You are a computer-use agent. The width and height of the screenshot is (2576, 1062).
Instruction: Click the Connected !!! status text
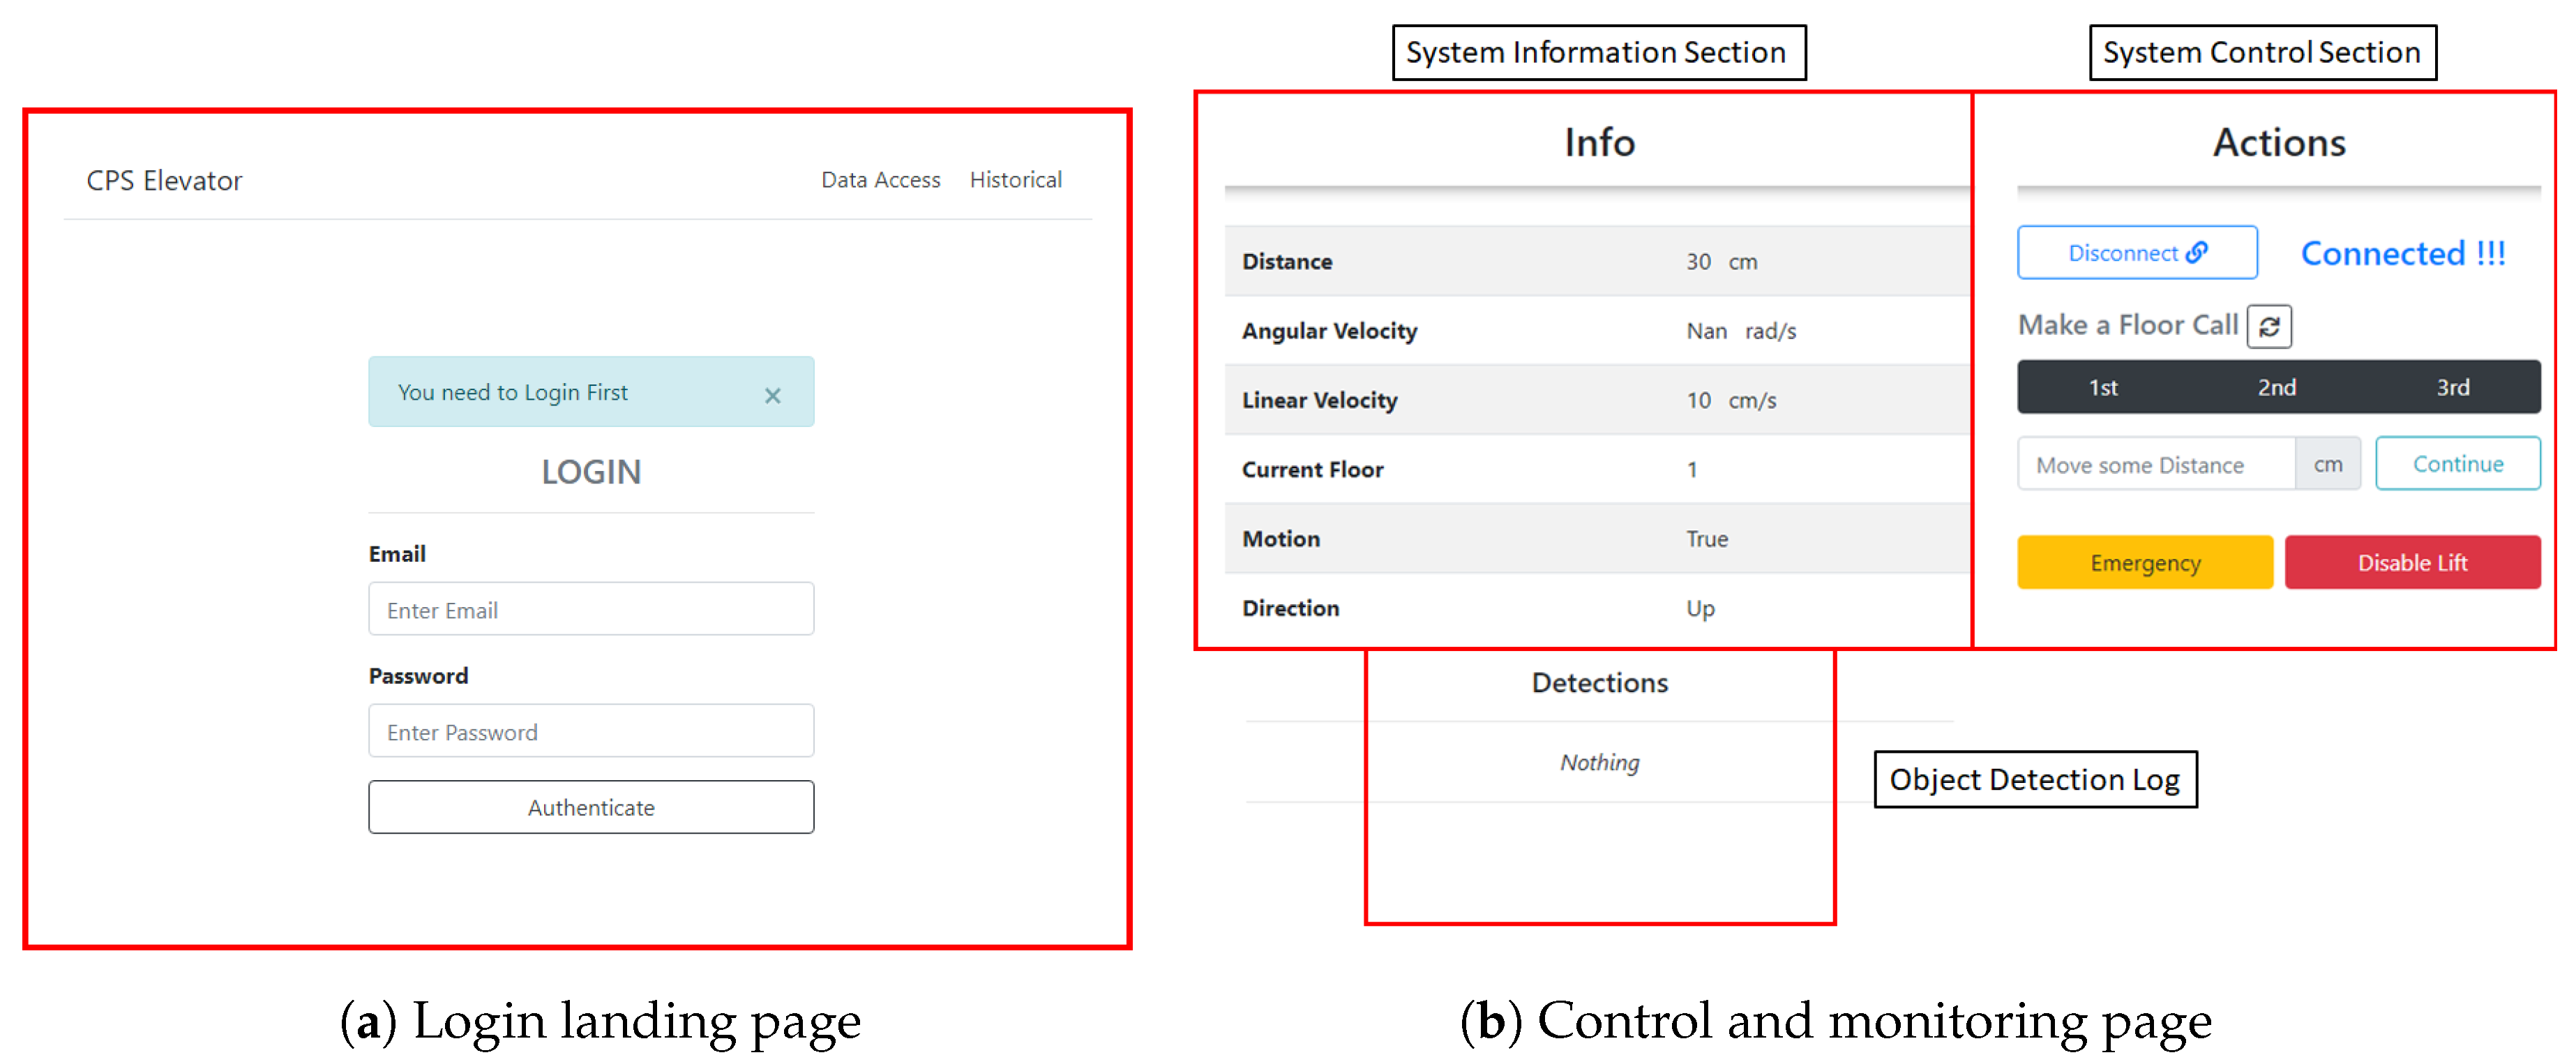point(2402,254)
